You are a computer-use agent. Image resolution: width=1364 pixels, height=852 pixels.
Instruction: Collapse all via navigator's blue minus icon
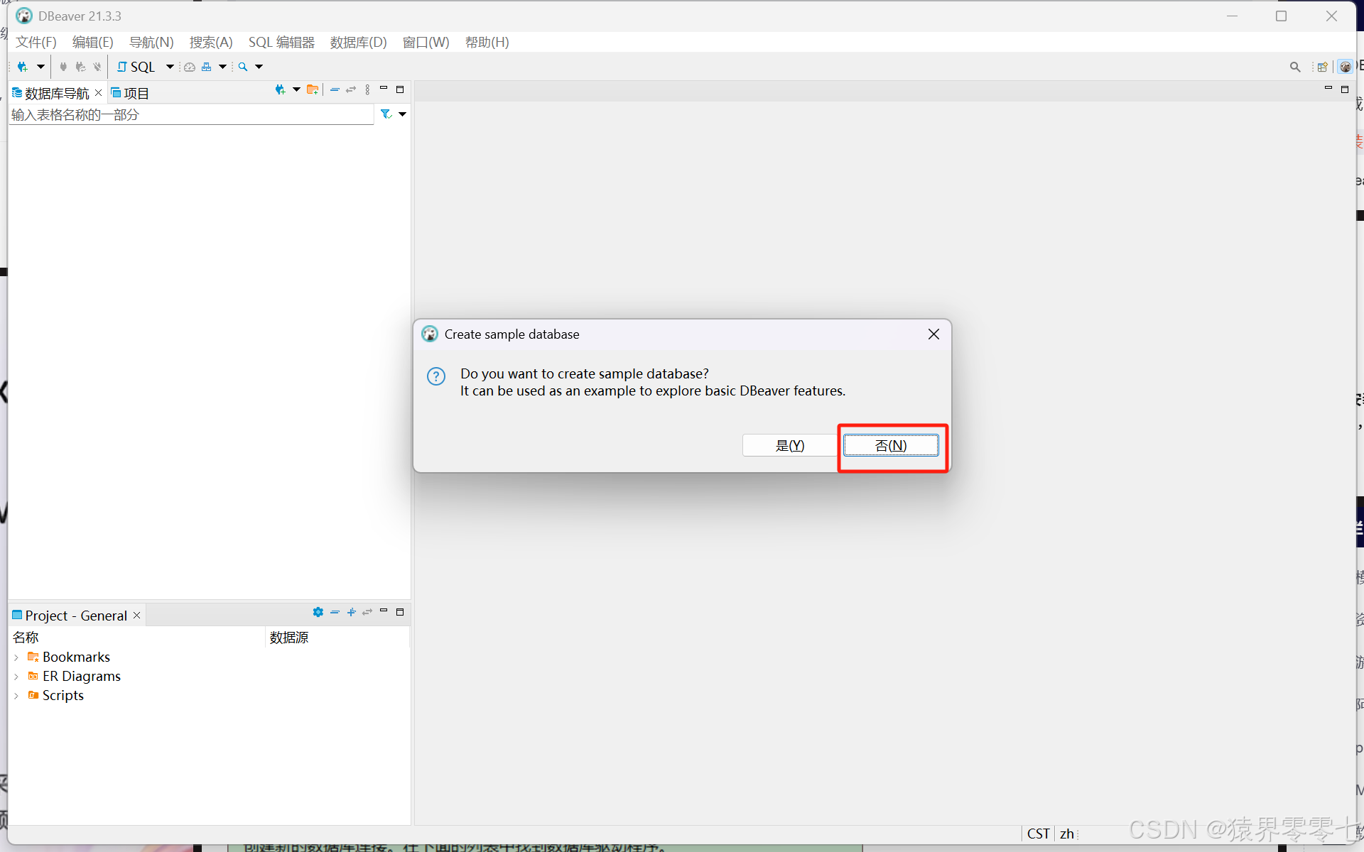click(335, 89)
